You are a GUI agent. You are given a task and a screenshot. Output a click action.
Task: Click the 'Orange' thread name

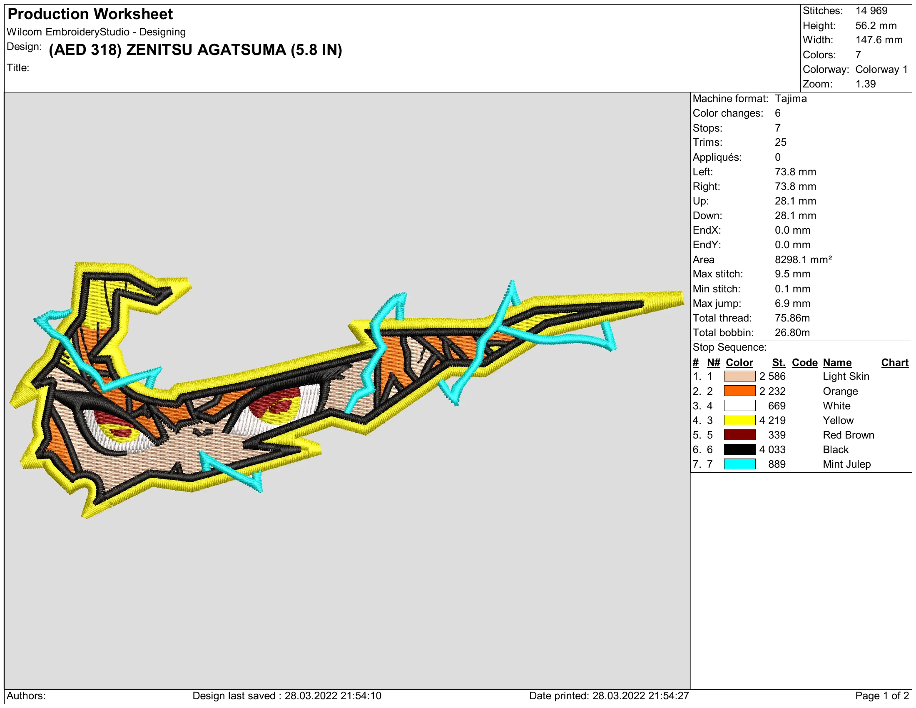(840, 391)
